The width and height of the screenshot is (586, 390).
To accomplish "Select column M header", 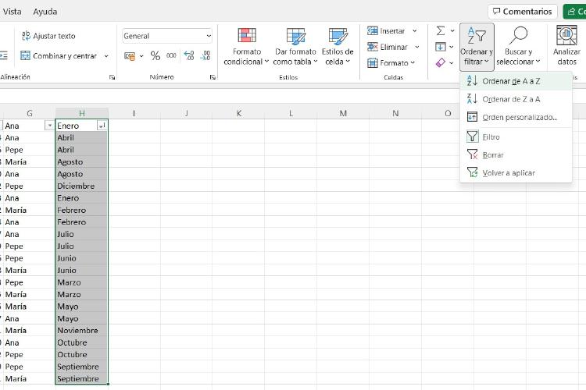I will tap(343, 113).
